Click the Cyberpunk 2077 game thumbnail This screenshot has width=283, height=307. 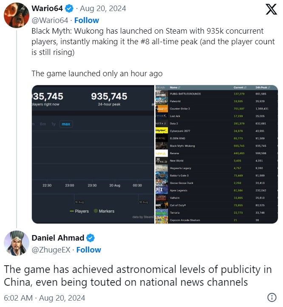(x=161, y=131)
